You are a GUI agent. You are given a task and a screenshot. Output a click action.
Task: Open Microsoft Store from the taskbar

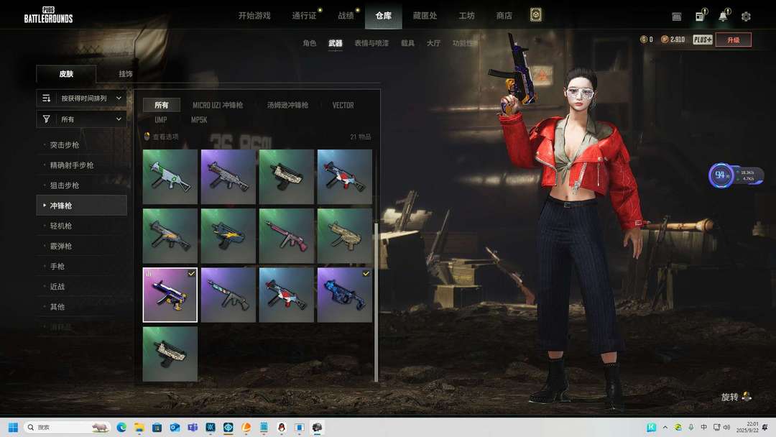[x=157, y=427]
